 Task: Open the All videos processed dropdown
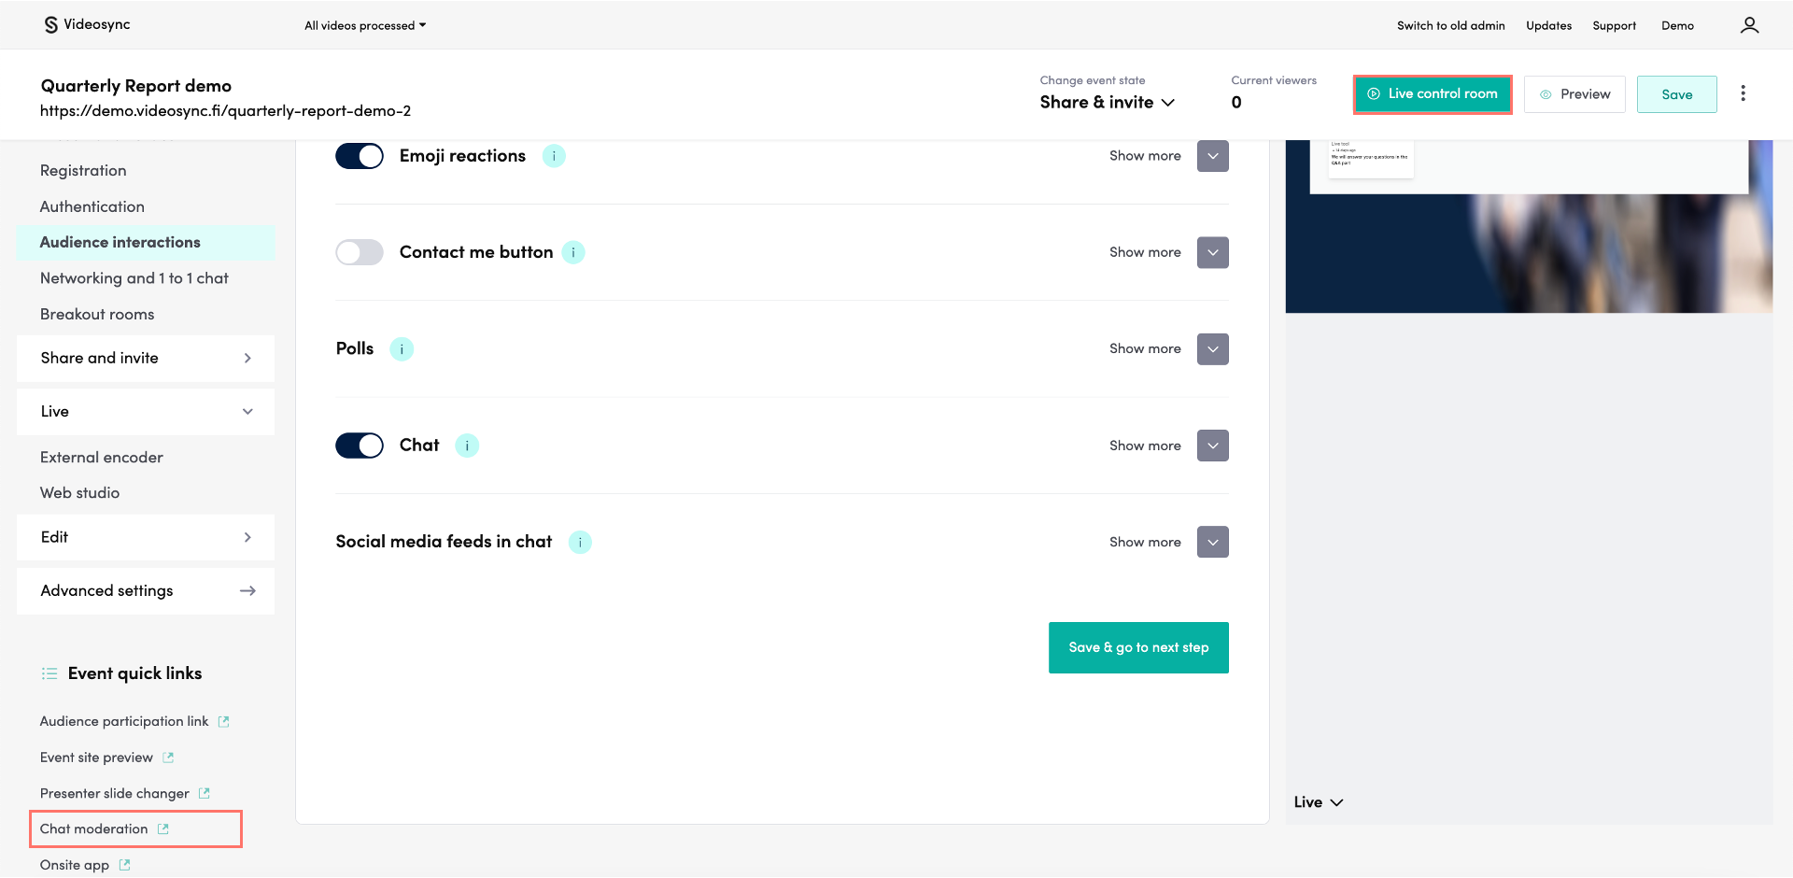pyautogui.click(x=364, y=25)
